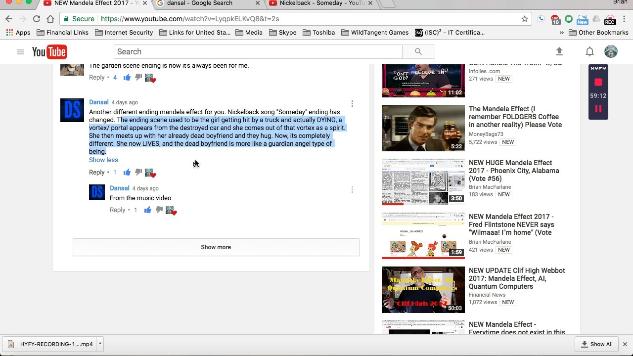The image size is (633, 356).
Task: Reply to Dansal's Nickelback comment
Action: [x=97, y=172]
